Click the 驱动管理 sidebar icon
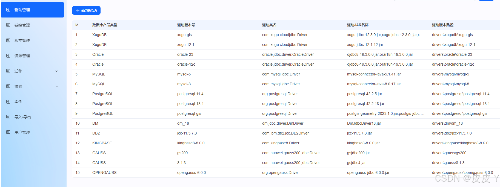This screenshot has width=500, height=187. (x=8, y=10)
